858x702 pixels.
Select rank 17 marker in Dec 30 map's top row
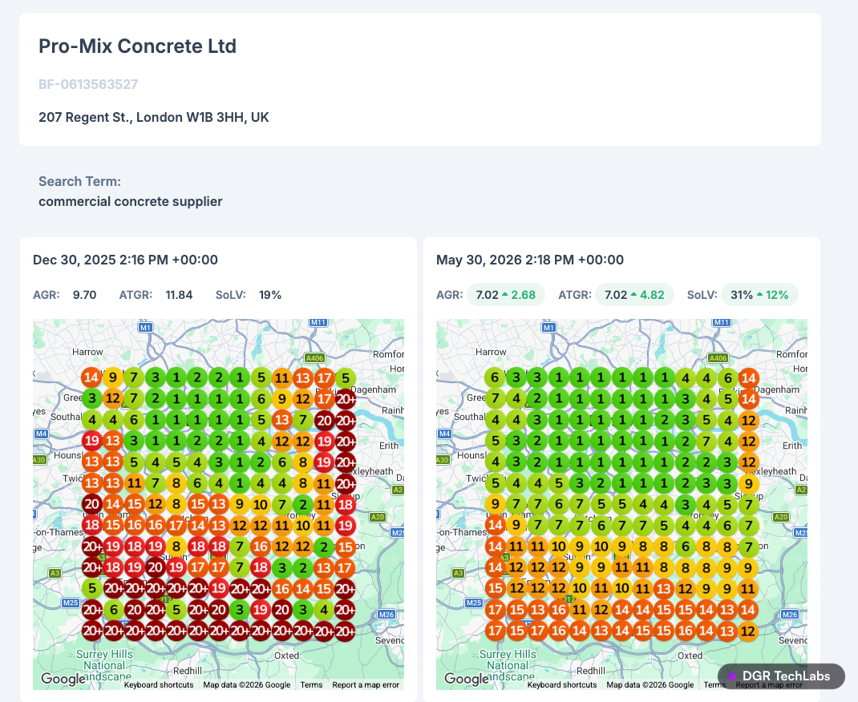pos(325,377)
